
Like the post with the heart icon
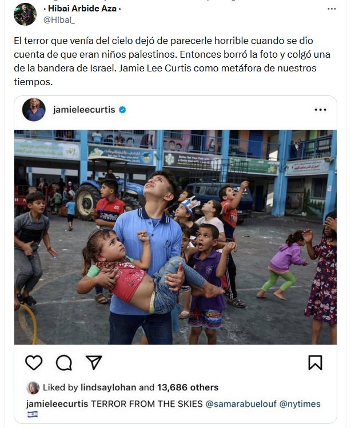point(34,363)
